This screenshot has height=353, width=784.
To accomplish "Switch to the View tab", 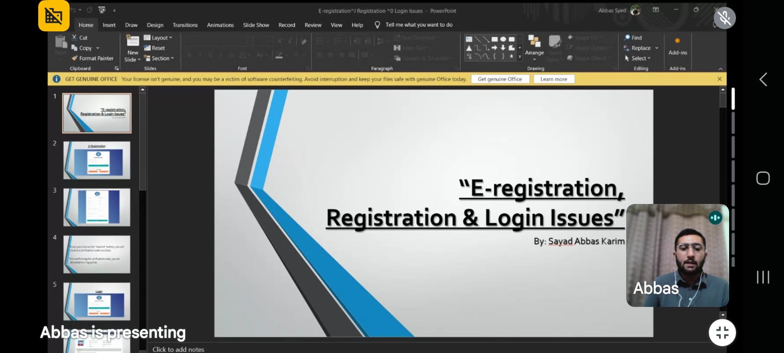I will pyautogui.click(x=337, y=25).
